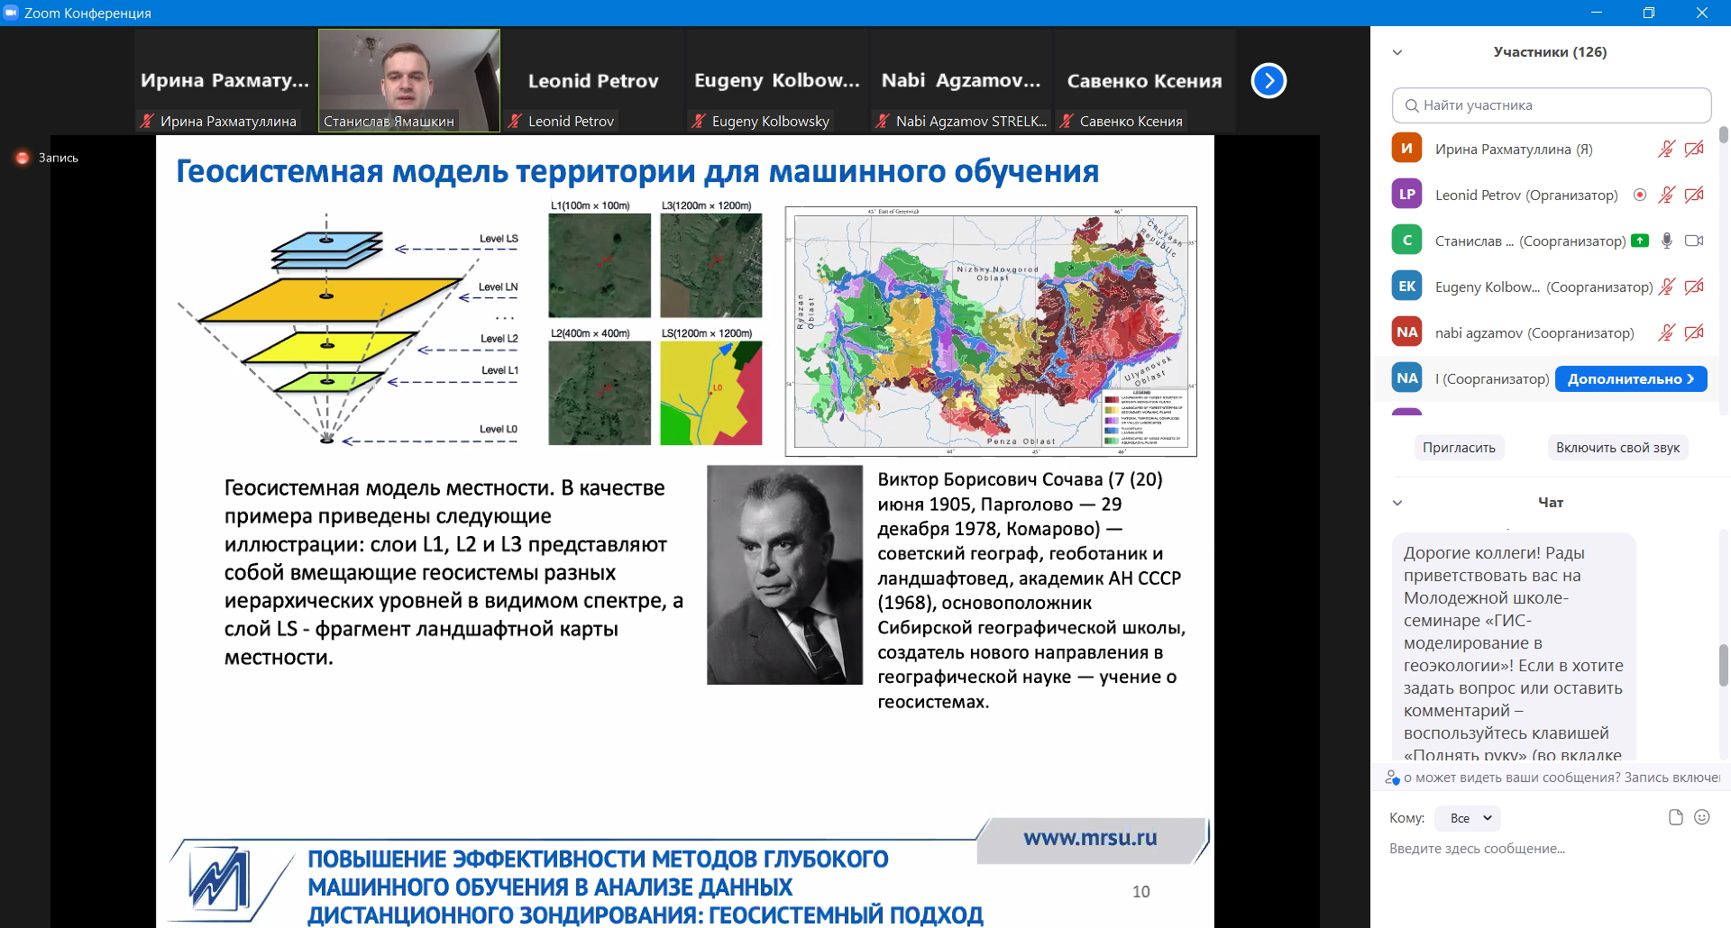Click the chat panel scrollbar
1731x928 pixels.
[1723, 665]
